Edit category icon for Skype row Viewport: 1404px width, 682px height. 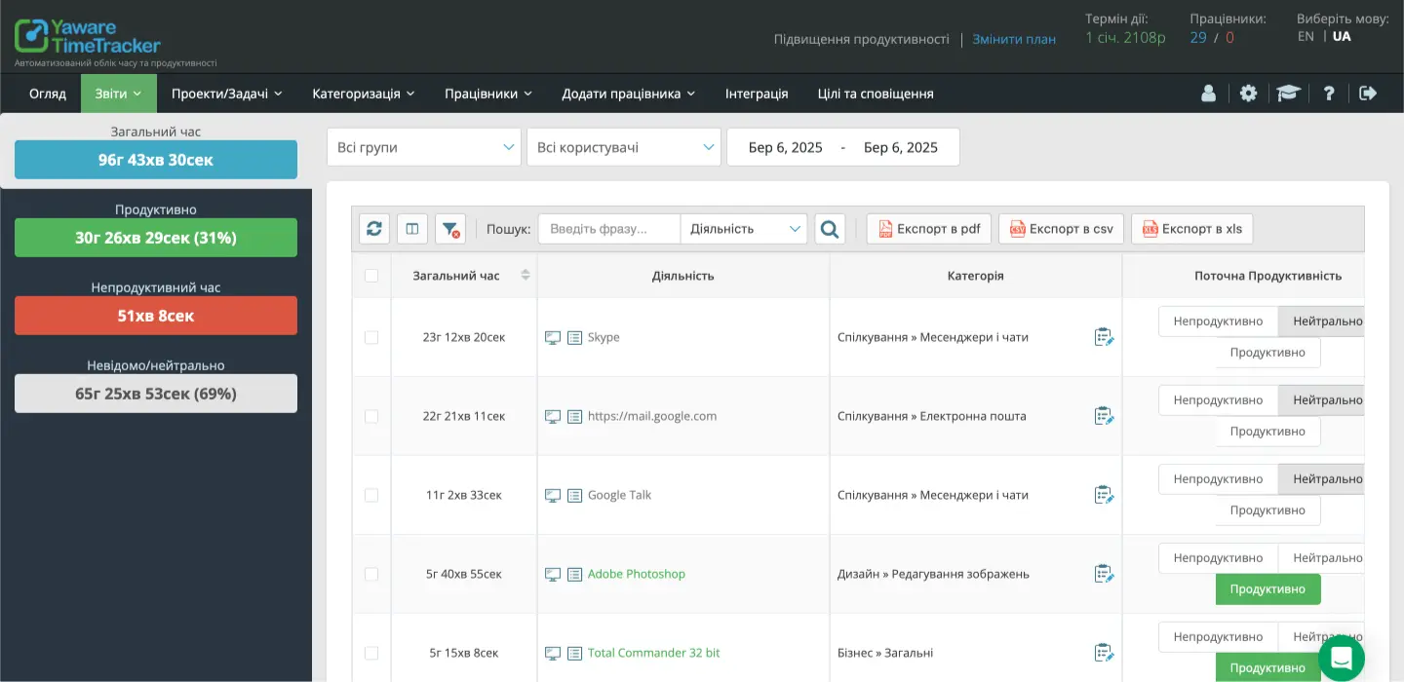1104,337
